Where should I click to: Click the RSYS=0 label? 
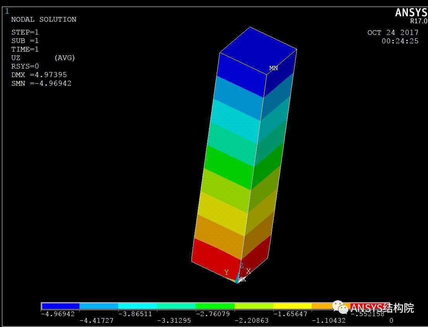pos(25,66)
